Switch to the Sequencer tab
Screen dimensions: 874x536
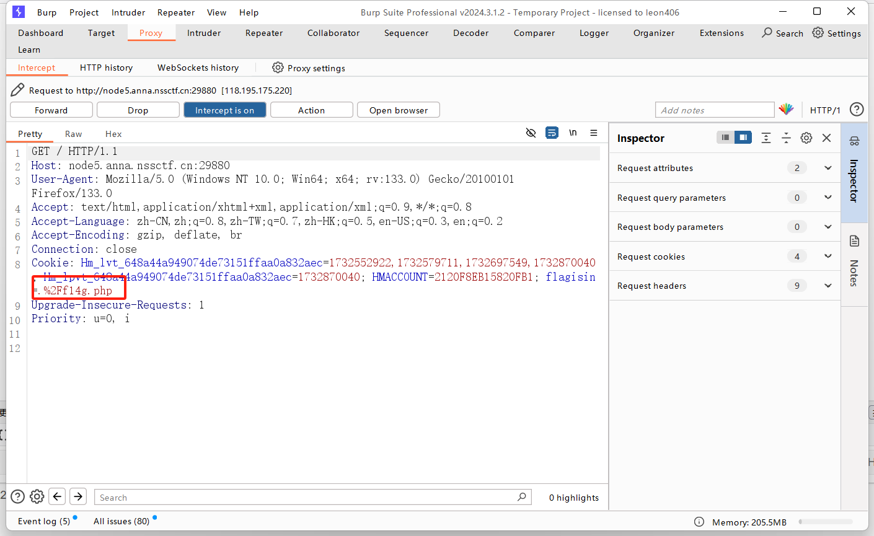[x=406, y=33]
